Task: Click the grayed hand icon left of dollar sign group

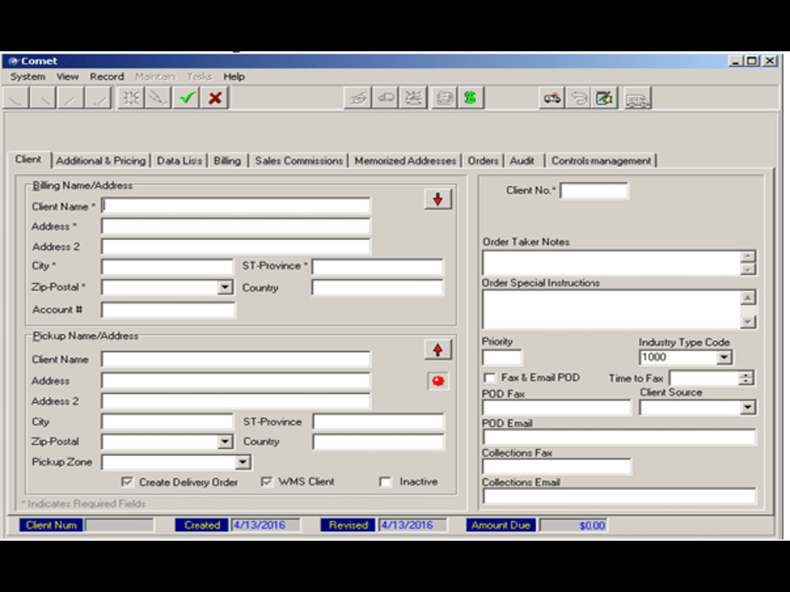Action: pos(358,98)
